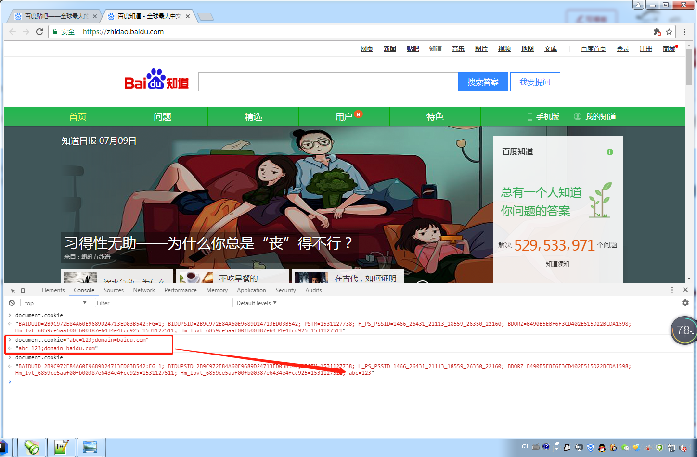Switch to the Audits tab

[x=313, y=290]
